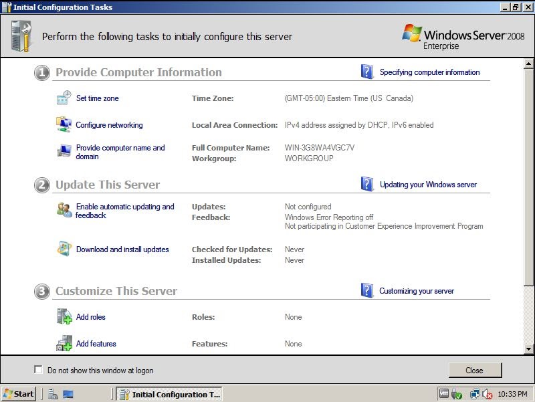
Task: Click the muted volume tray icon
Action: [487, 394]
